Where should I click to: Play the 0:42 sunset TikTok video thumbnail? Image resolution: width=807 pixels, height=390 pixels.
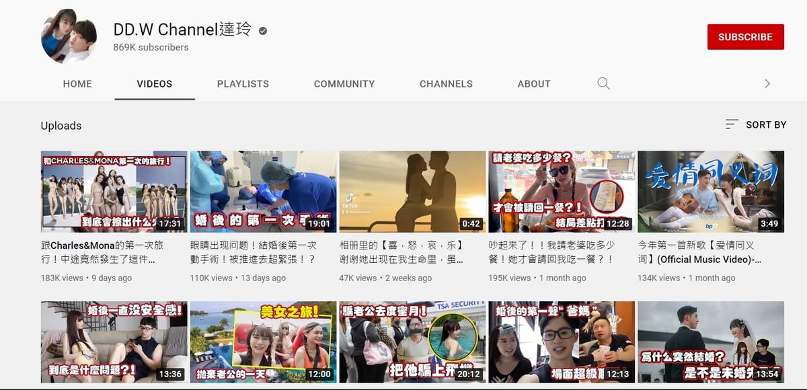click(412, 192)
